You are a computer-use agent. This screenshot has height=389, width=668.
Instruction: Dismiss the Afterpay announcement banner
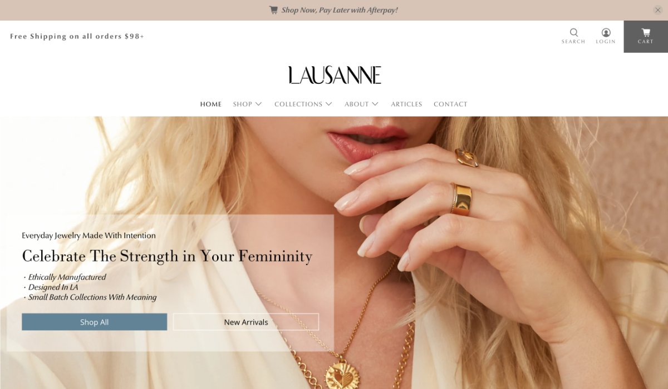coord(657,10)
